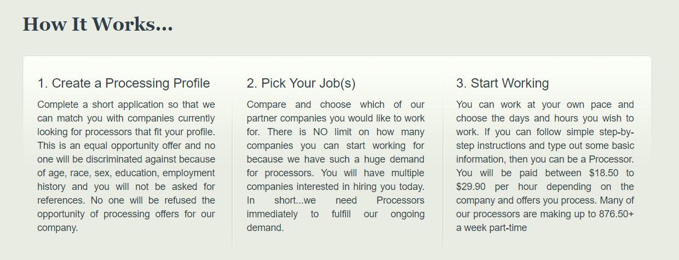The height and width of the screenshot is (260, 679).
Task: Click the "How It Works..." heading
Action: [97, 24]
